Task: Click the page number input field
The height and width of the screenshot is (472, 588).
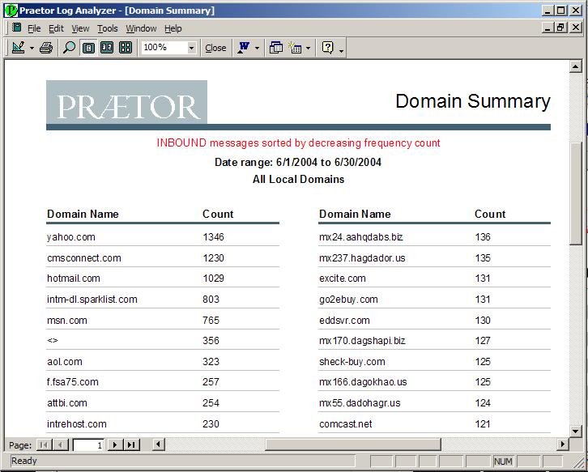Action: [x=87, y=445]
